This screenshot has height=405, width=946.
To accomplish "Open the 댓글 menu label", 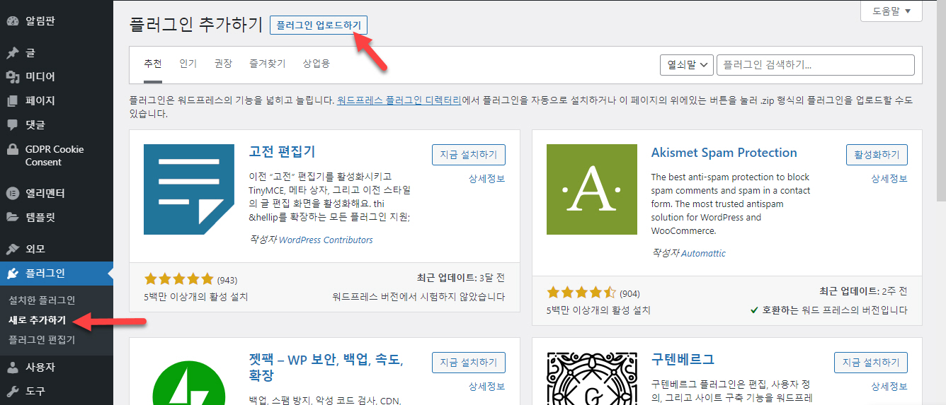I will 35,125.
